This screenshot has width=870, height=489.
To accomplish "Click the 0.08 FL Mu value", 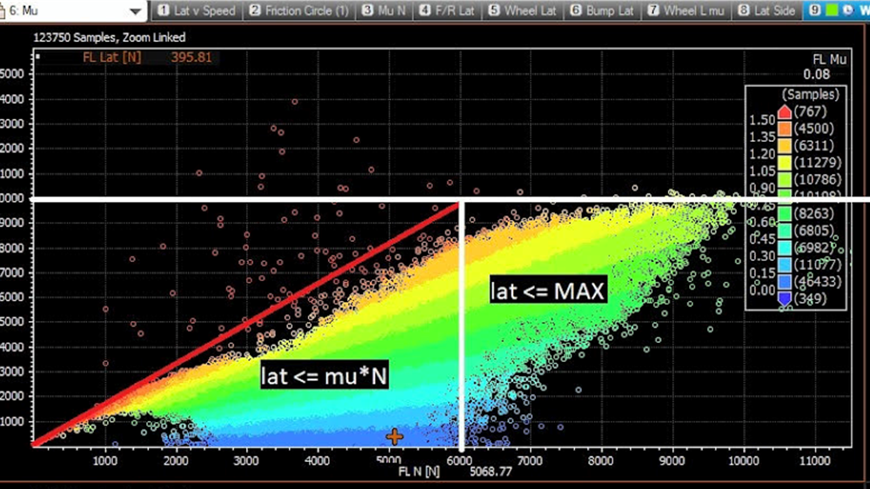I will [817, 74].
